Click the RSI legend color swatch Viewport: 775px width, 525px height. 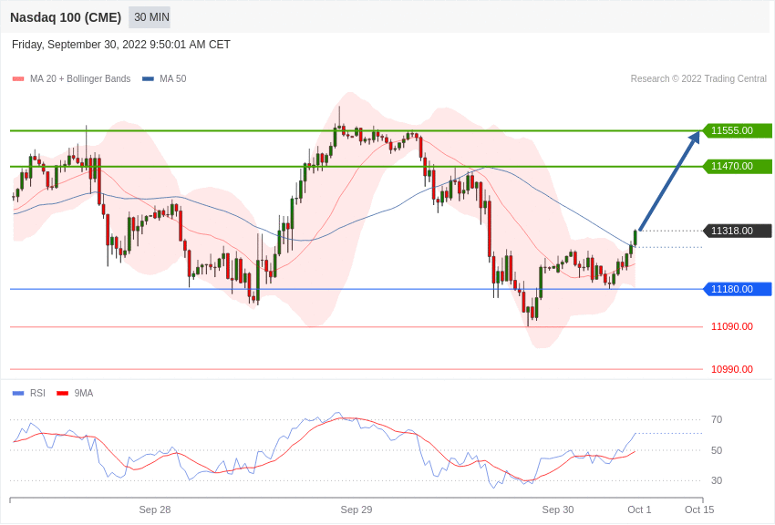18,393
